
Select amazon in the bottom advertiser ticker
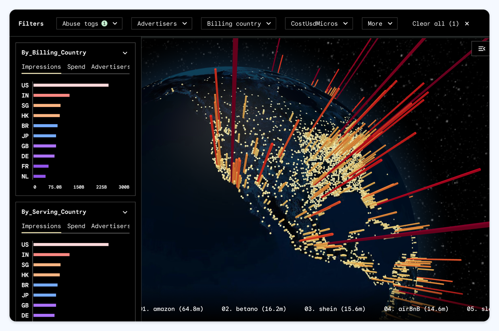click(173, 309)
